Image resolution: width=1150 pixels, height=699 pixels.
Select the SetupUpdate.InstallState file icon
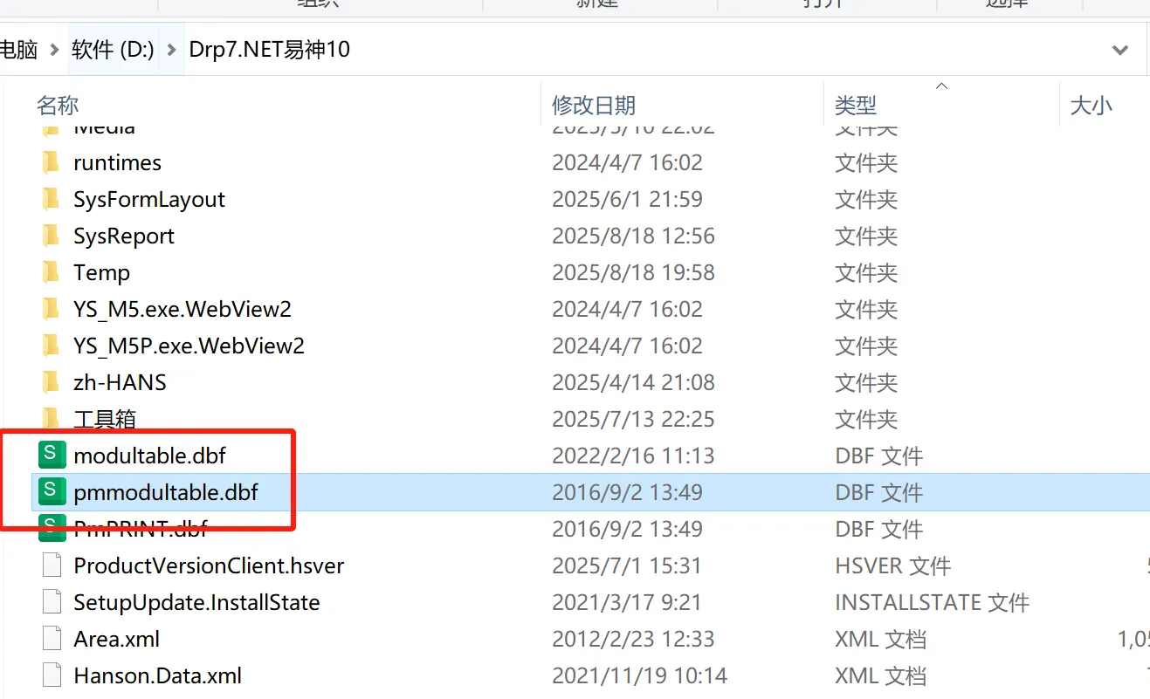(52, 602)
